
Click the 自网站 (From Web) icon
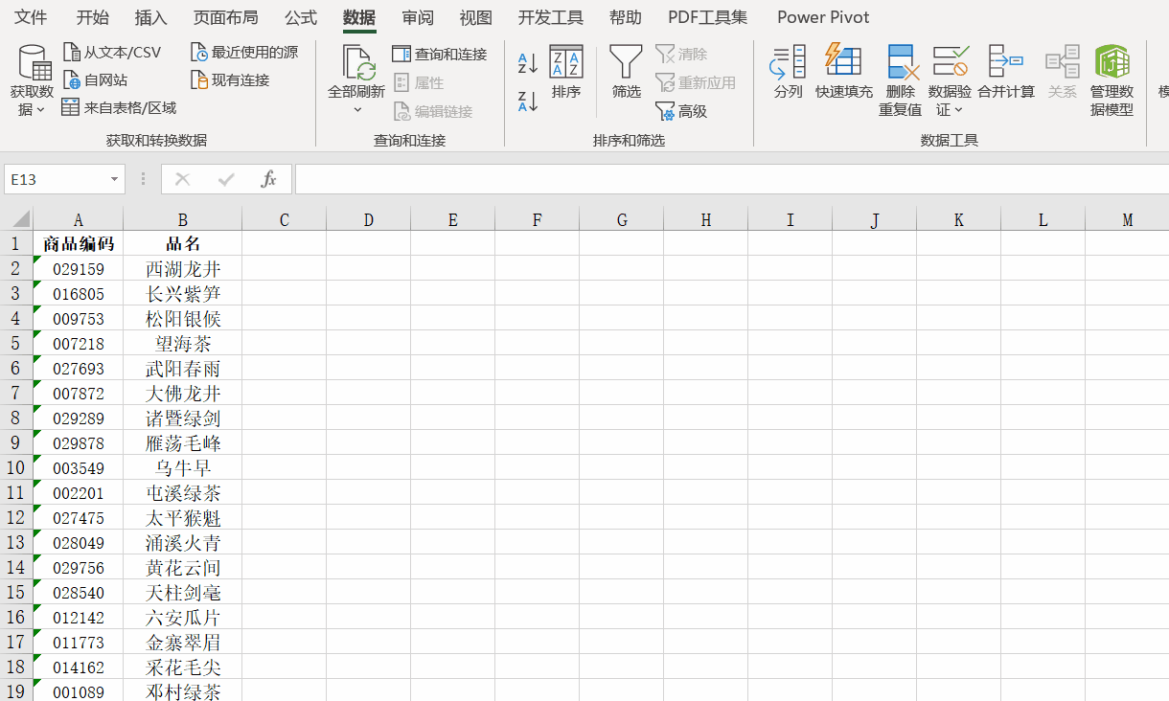point(96,79)
